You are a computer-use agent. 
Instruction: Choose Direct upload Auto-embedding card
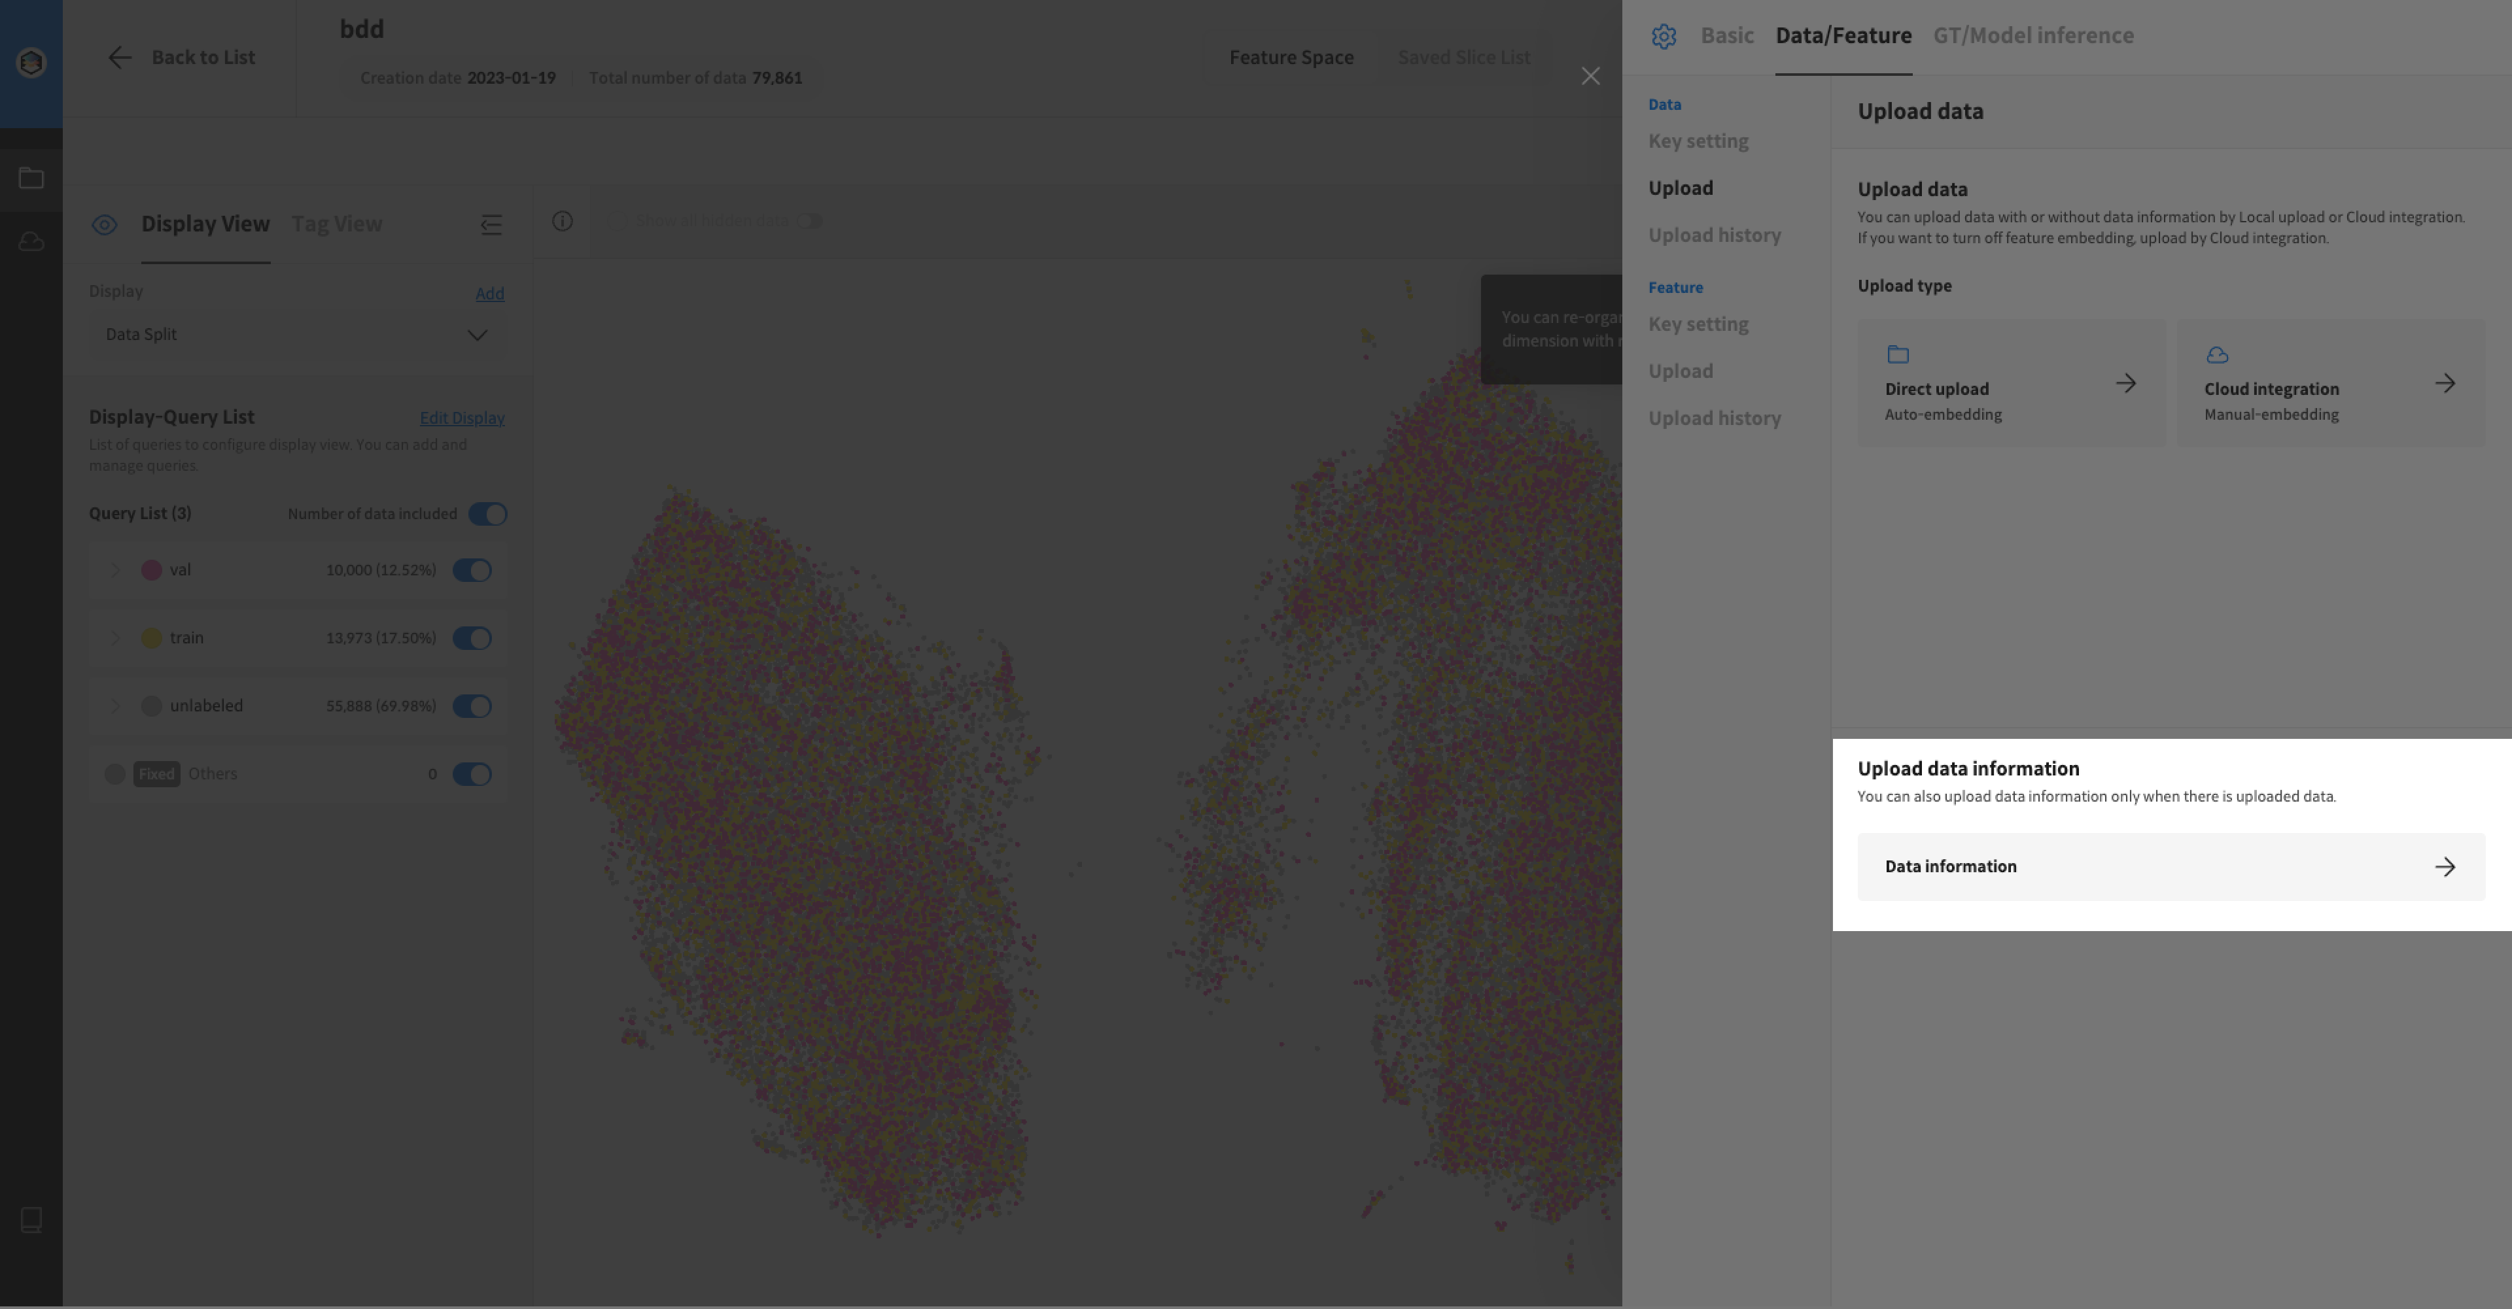tap(2011, 383)
